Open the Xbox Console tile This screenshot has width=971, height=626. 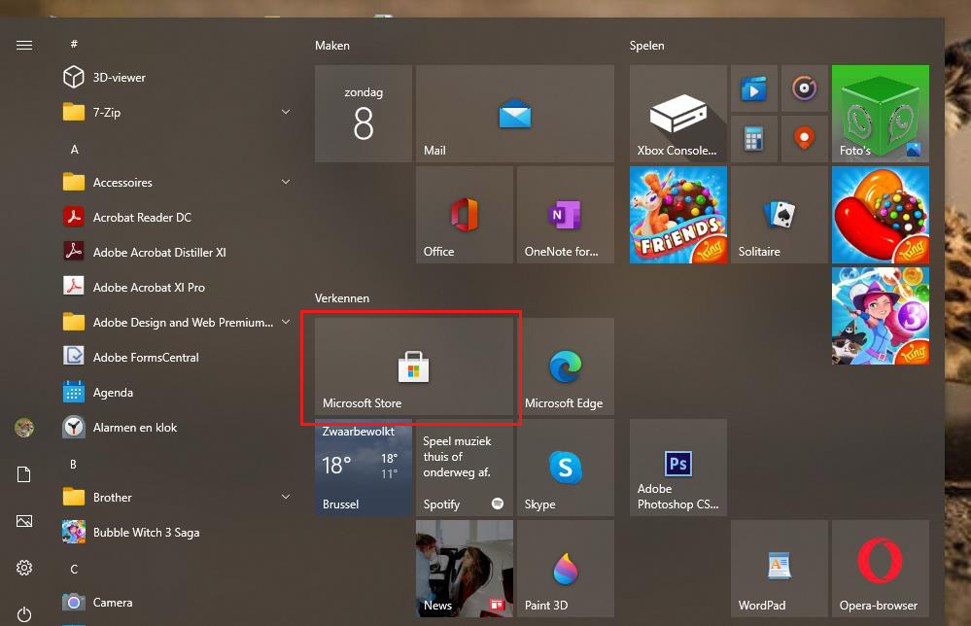coord(677,115)
